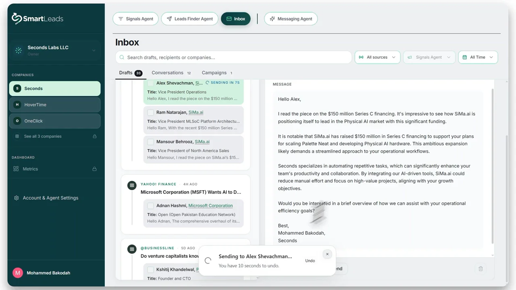Open the Microsoft Corporation company link
The width and height of the screenshot is (516, 290).
[x=210, y=205]
